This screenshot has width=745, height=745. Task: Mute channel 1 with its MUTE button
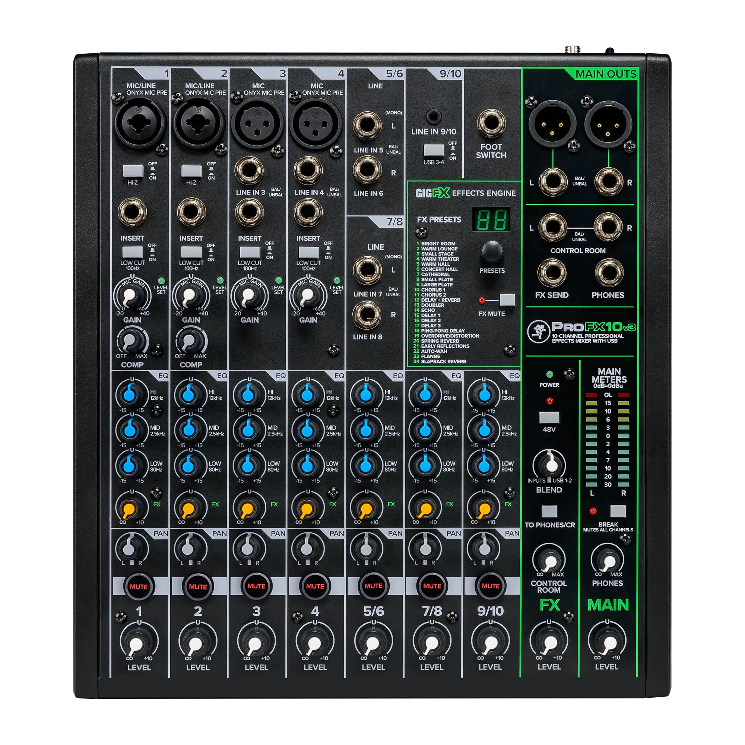coord(139,587)
